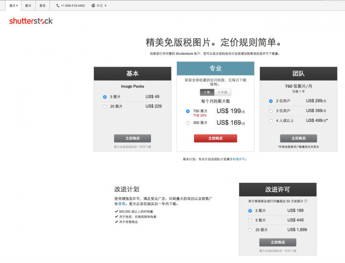
Task: Open the 等等 link in 改进计划
Action: pos(122,204)
